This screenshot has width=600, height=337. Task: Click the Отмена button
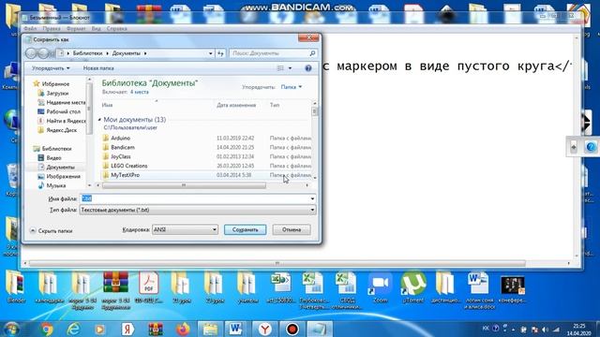(292, 229)
